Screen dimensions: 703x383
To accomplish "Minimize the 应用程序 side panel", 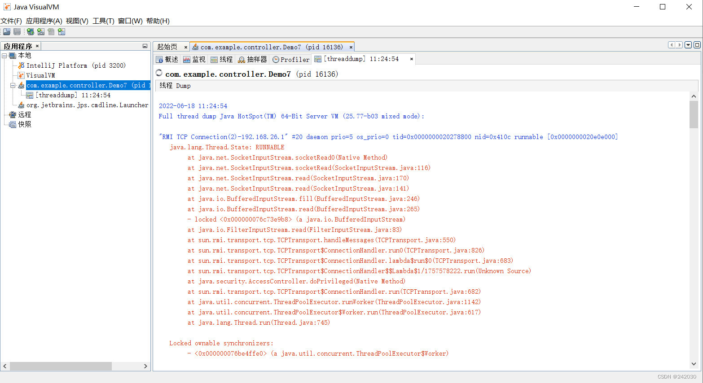I will [x=145, y=46].
